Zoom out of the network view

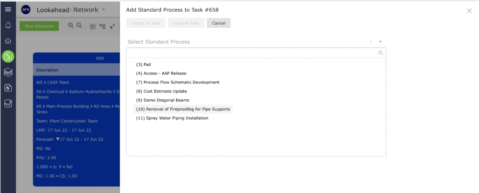tap(79, 26)
